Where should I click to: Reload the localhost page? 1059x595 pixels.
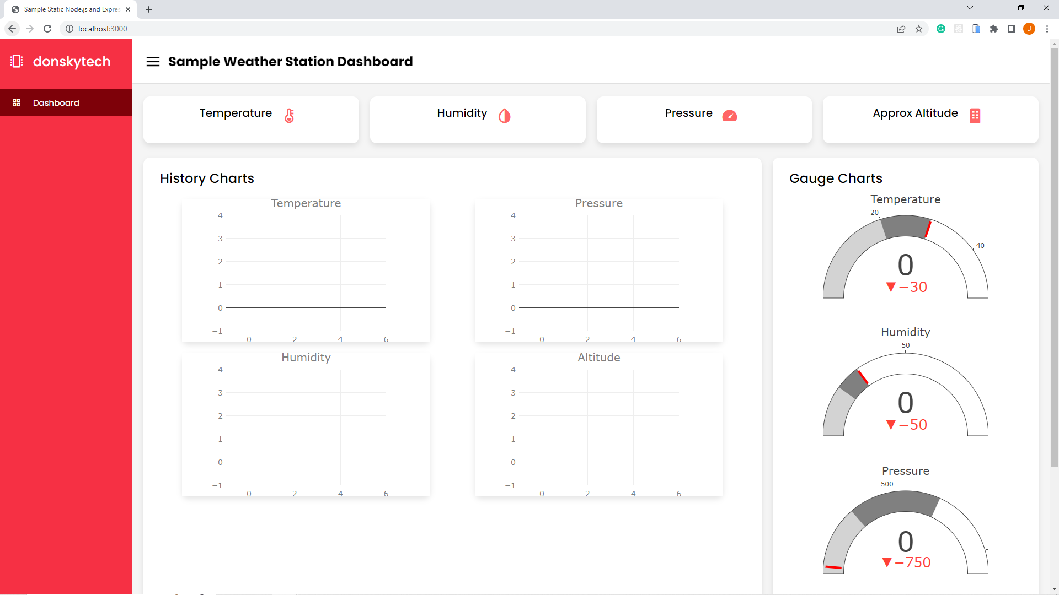tap(47, 29)
